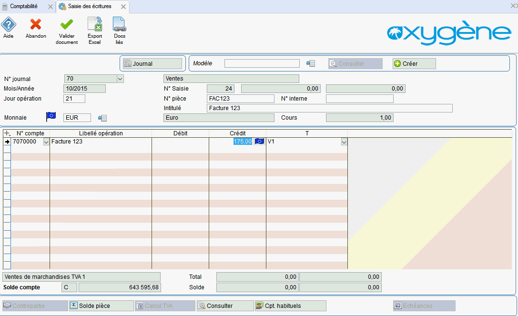Validate document with green checkmark
Image resolution: width=518 pixels, height=316 pixels.
(x=67, y=25)
